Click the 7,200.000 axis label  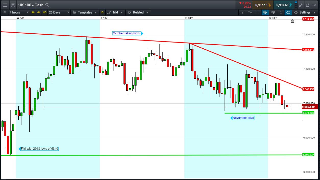(309, 35)
